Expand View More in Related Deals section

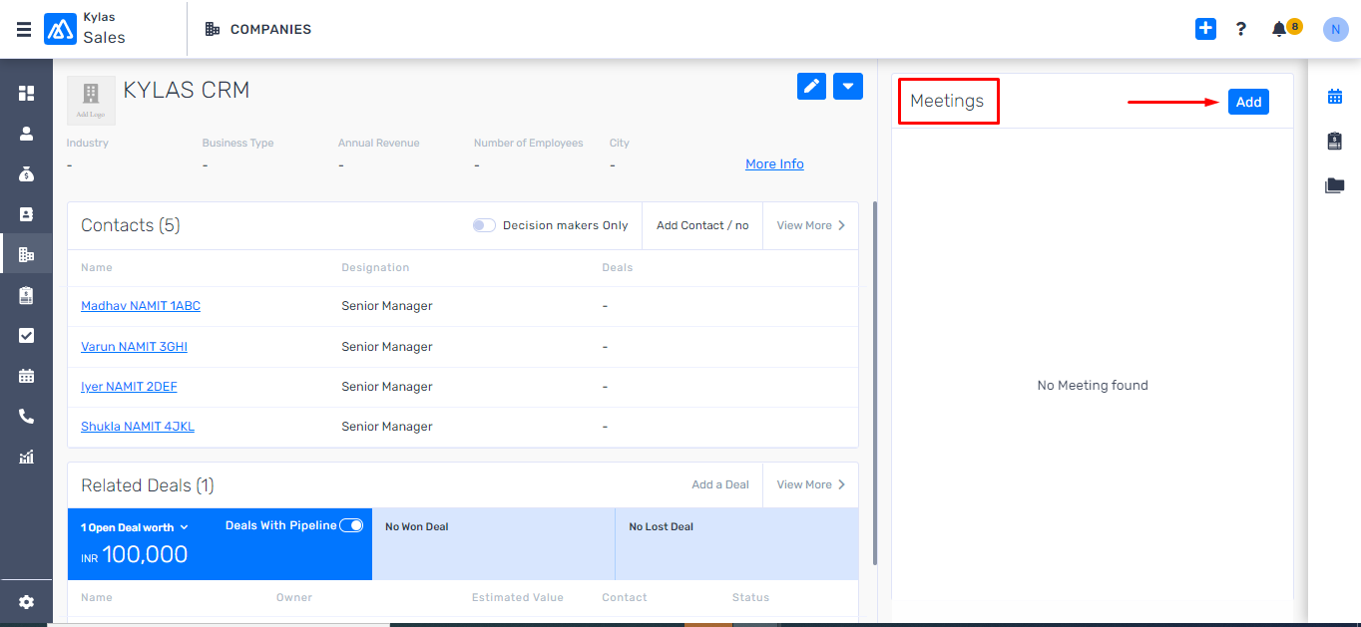pos(810,484)
